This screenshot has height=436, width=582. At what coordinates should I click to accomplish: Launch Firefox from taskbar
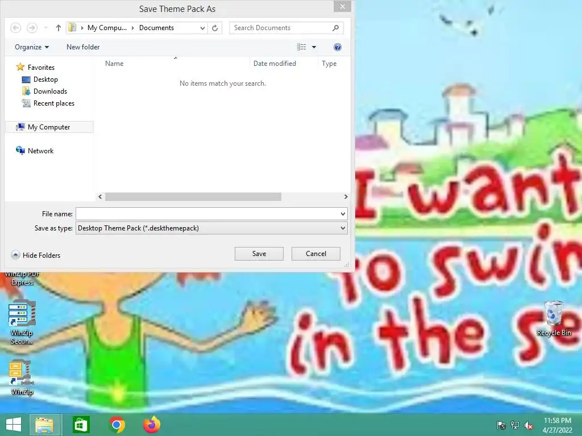152,425
